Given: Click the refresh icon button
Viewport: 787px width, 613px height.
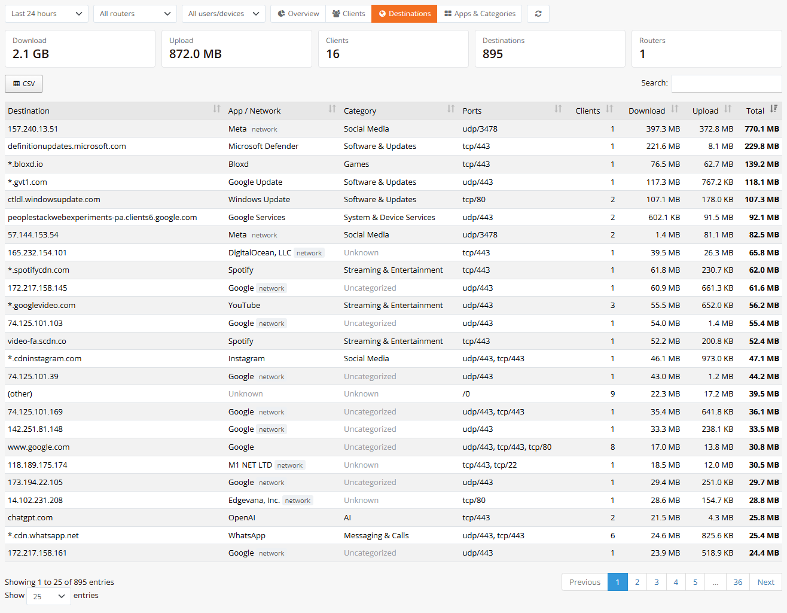Looking at the screenshot, I should pos(538,14).
